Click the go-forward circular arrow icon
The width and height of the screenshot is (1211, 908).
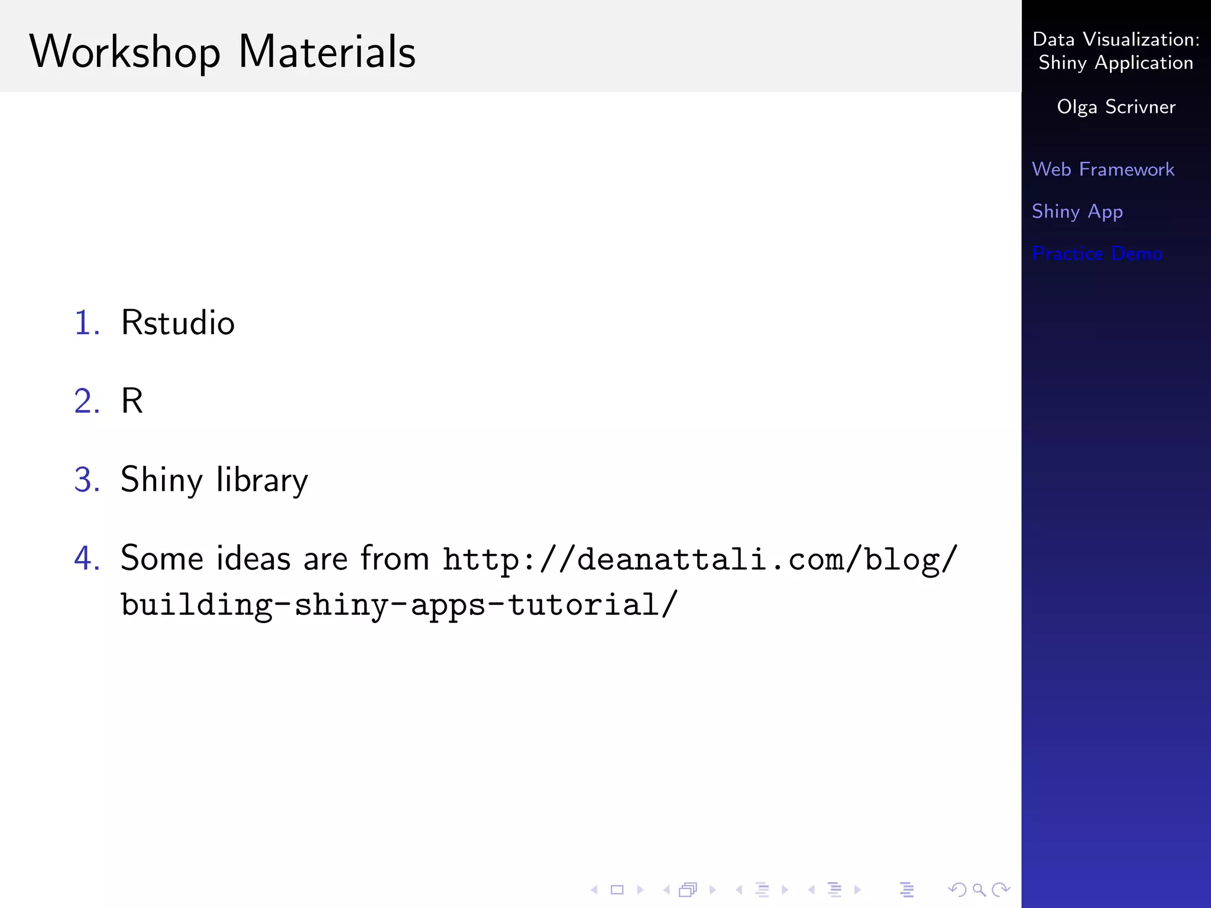[x=1001, y=890]
